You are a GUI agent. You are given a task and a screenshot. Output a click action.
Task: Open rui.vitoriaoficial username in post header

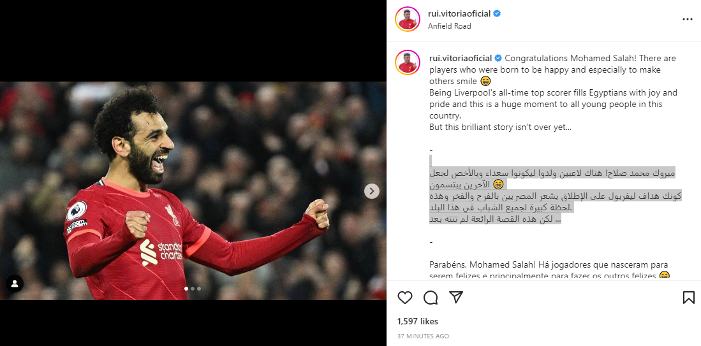pyautogui.click(x=459, y=14)
